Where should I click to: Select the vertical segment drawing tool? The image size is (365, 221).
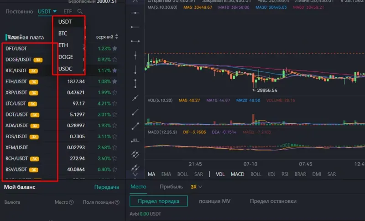coord(135,84)
